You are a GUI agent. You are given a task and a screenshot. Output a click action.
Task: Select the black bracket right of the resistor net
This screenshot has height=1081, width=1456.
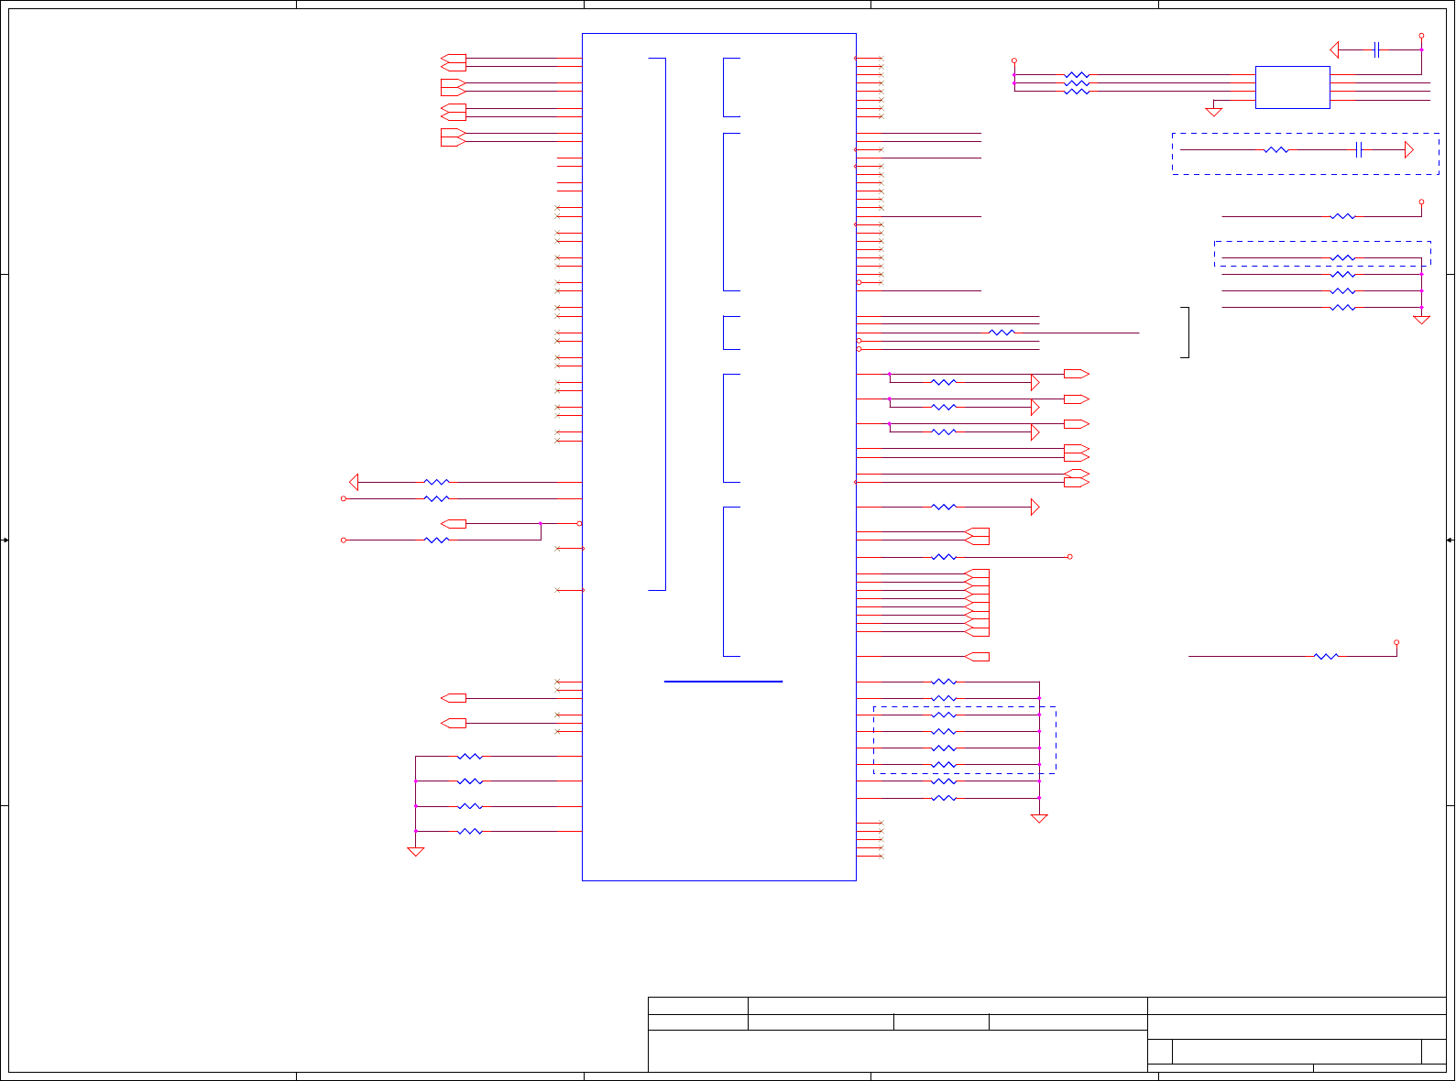pos(1186,333)
